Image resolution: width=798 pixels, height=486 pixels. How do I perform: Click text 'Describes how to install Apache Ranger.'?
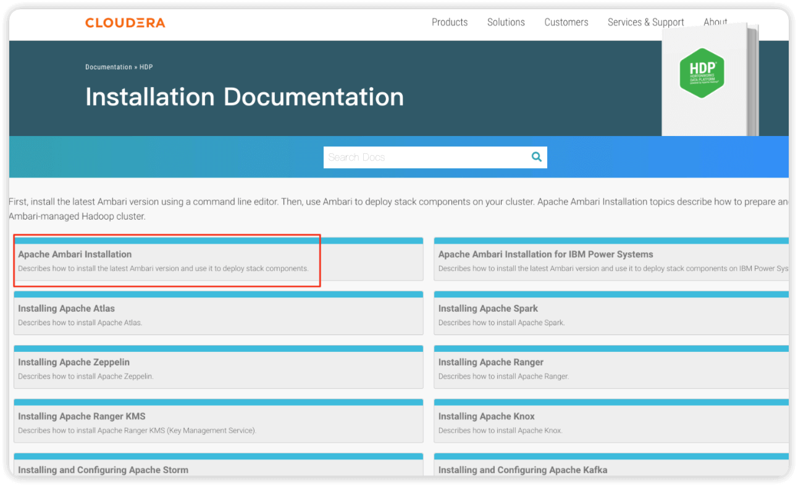(503, 376)
